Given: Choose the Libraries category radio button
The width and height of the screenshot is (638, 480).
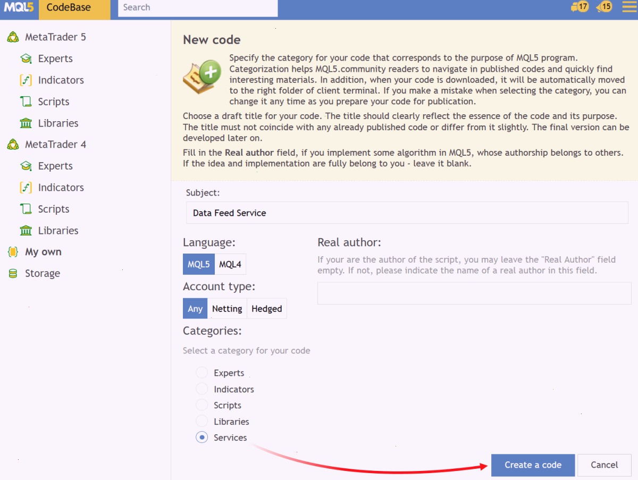Looking at the screenshot, I should pos(202,422).
